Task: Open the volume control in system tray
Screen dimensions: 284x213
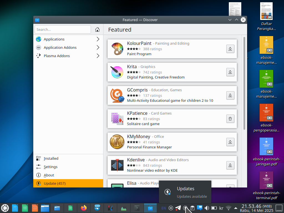Action: tap(207, 208)
